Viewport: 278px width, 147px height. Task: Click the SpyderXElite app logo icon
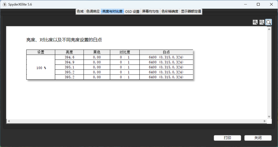point(5,4)
